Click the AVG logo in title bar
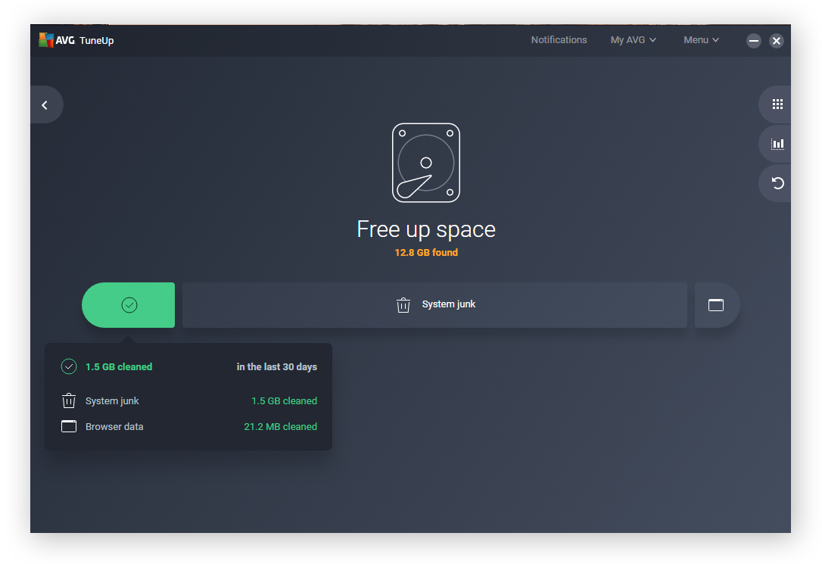 click(x=47, y=40)
